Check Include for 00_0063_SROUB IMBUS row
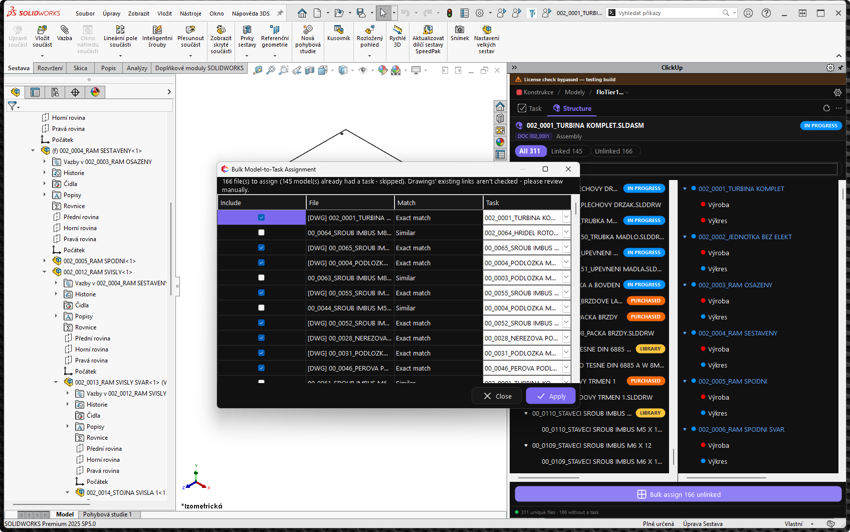Viewport: 850px width, 532px height. click(261, 278)
